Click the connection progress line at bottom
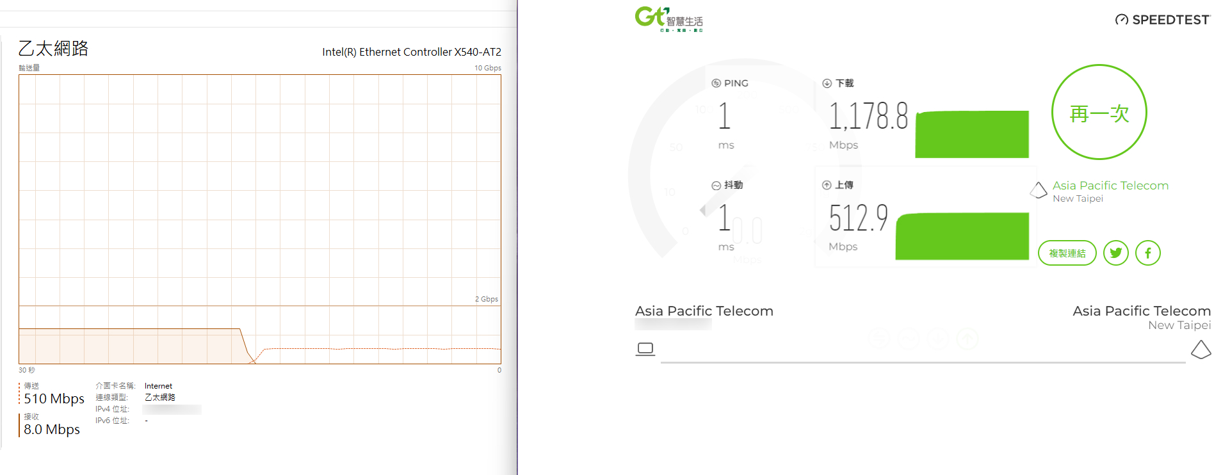This screenshot has height=475, width=1214. [923, 362]
